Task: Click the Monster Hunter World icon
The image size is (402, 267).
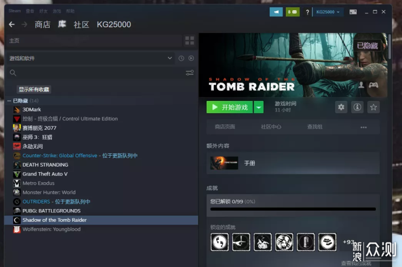Action: 17,192
